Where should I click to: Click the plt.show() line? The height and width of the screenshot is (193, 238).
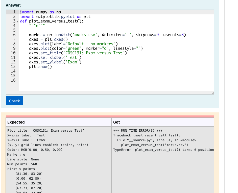pos(40,67)
